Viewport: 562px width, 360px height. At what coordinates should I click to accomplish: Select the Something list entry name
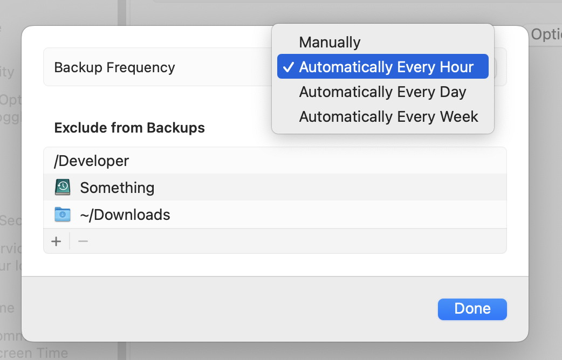(117, 188)
